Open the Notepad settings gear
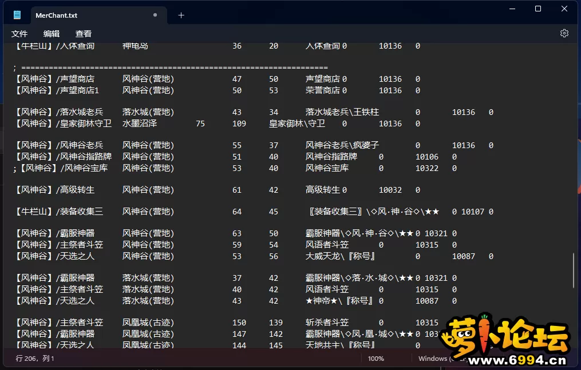This screenshot has height=370, width=581. pyautogui.click(x=564, y=33)
